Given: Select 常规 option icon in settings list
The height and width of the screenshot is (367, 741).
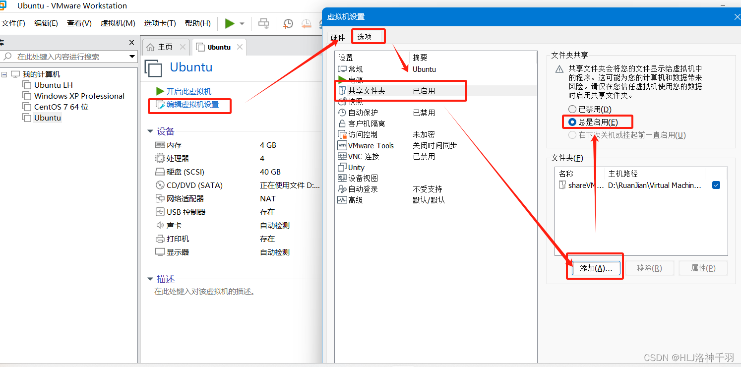Looking at the screenshot, I should [x=342, y=69].
